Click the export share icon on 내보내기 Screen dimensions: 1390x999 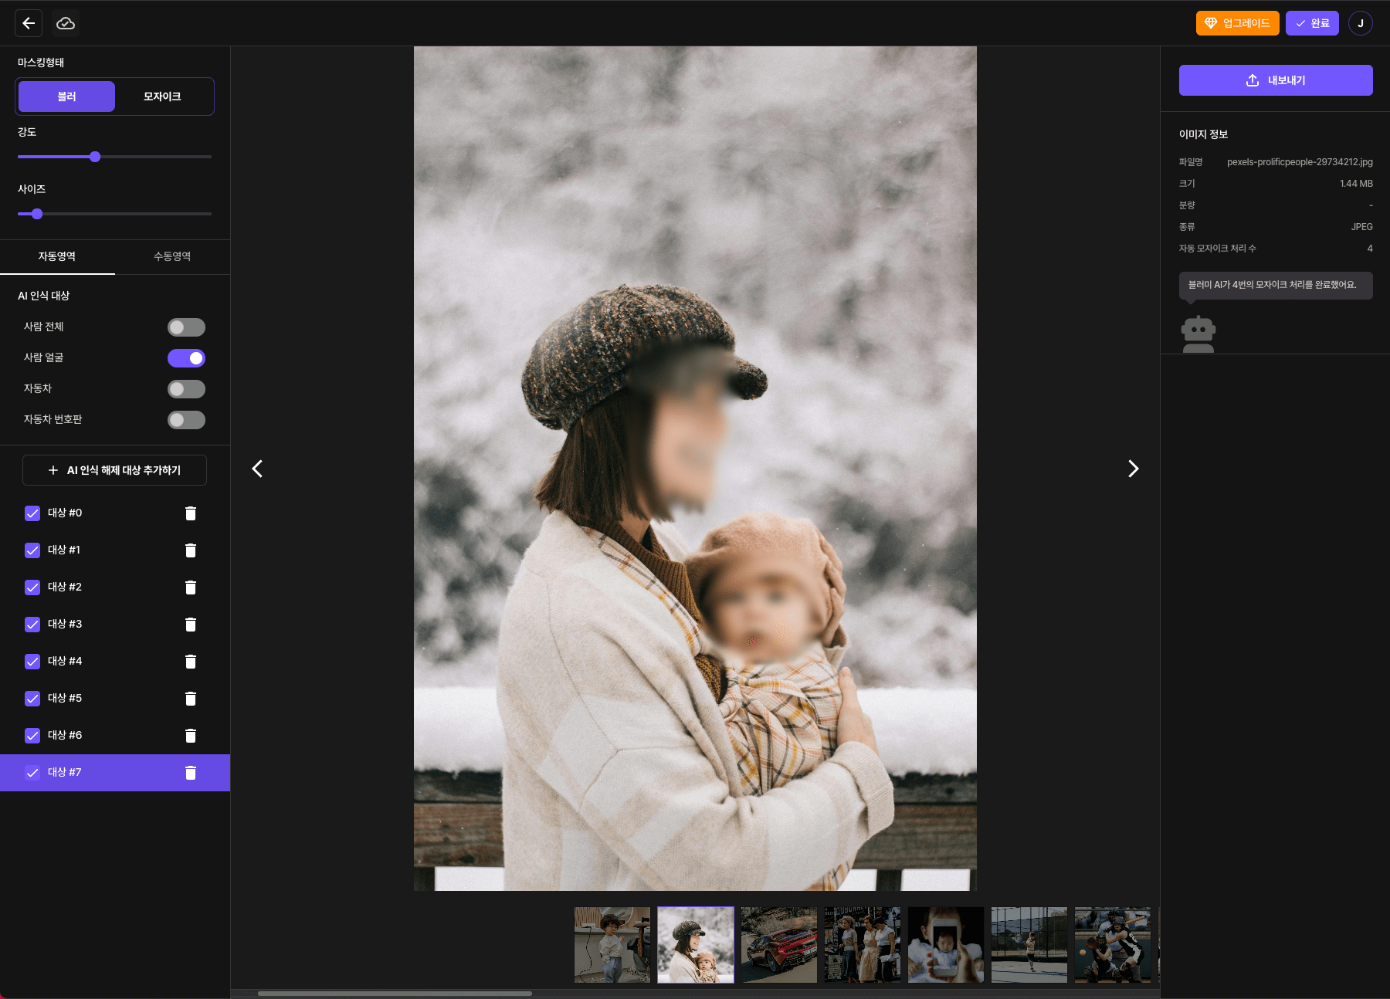point(1252,80)
